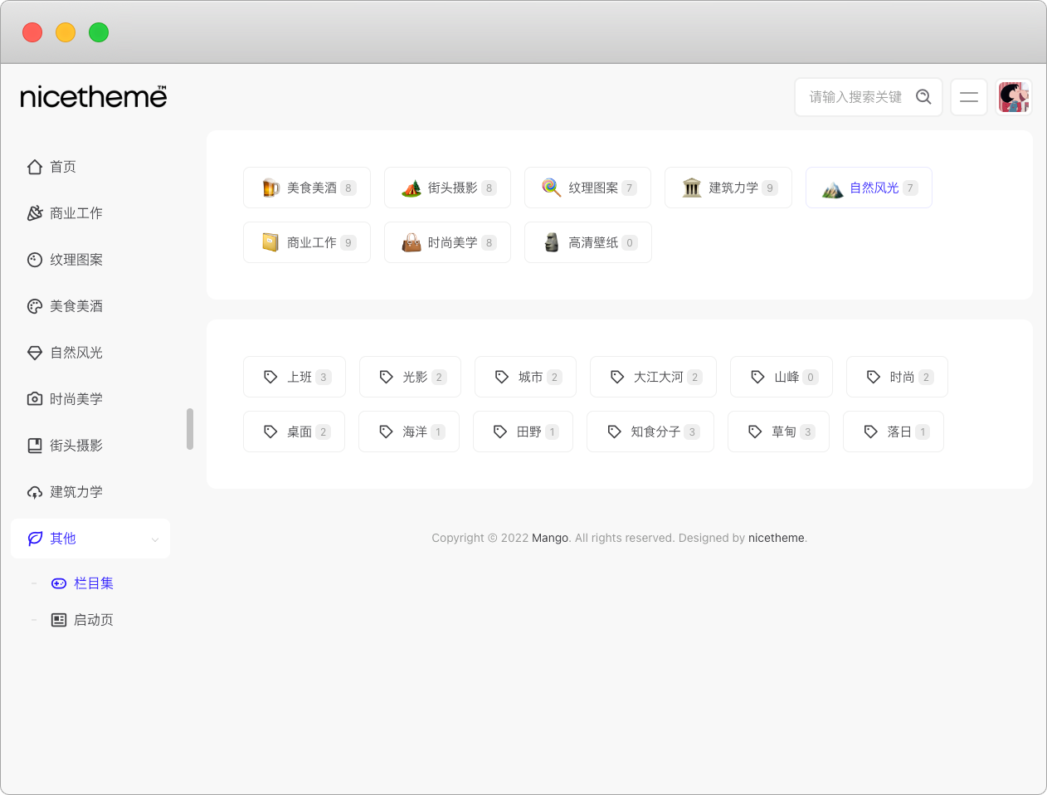Open the 自然风光 category card label
1047x795 pixels.
click(x=874, y=188)
